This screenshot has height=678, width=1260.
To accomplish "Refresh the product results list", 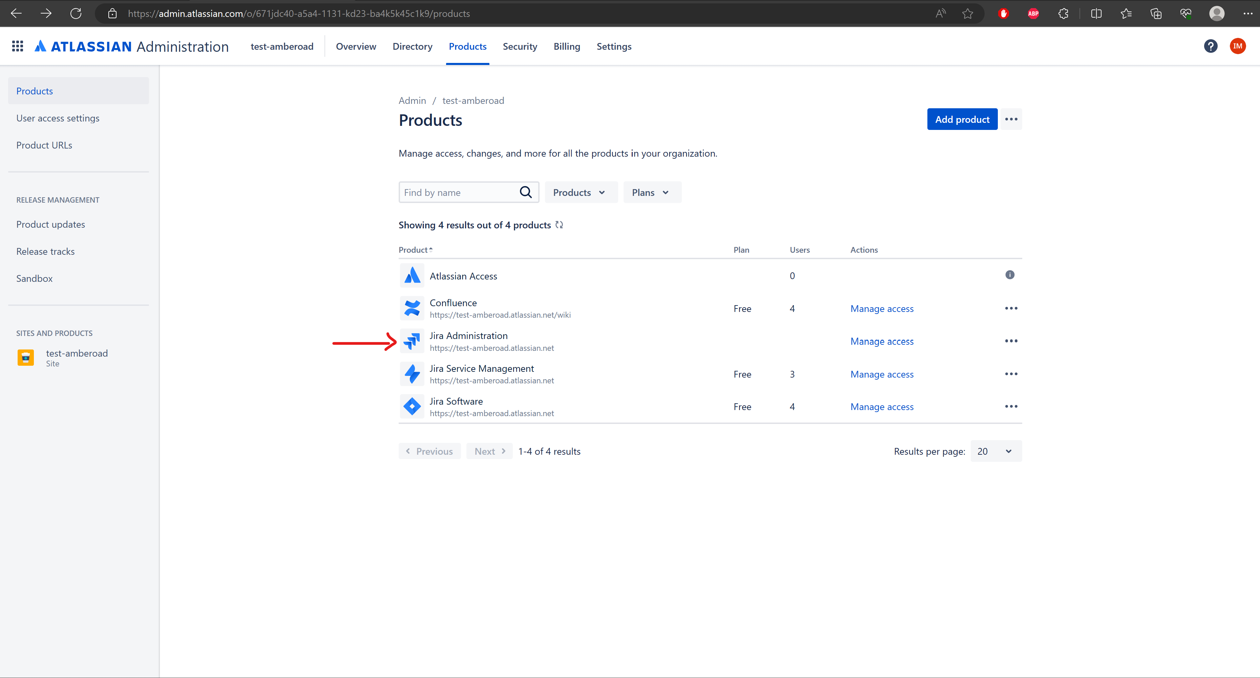I will (559, 225).
